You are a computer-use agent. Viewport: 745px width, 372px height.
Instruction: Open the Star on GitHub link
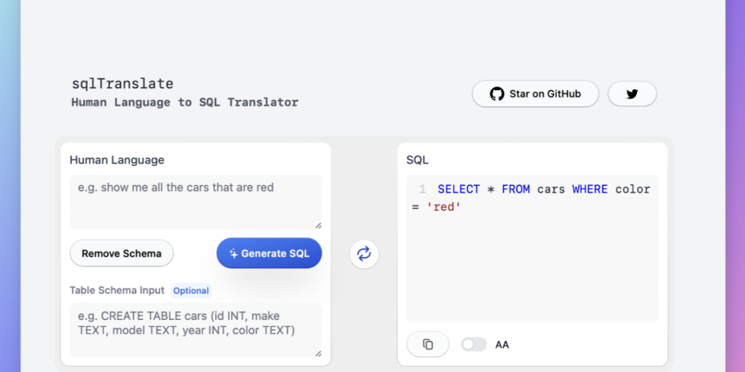pos(535,94)
